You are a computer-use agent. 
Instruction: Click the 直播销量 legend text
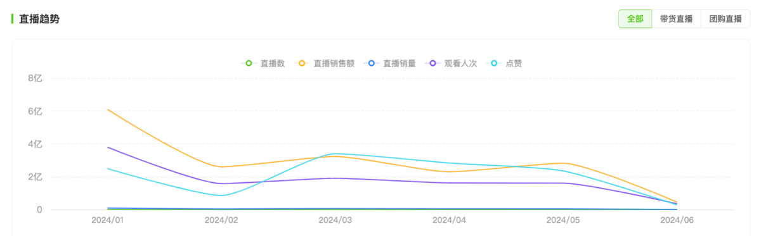[x=400, y=63]
